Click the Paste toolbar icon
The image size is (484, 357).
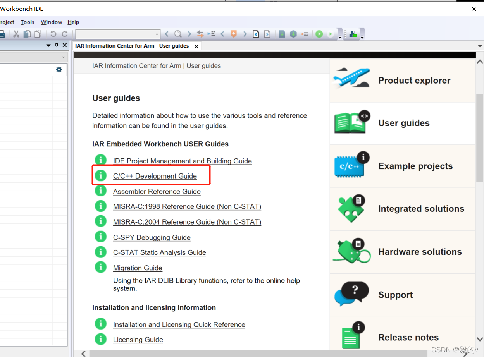click(x=38, y=34)
